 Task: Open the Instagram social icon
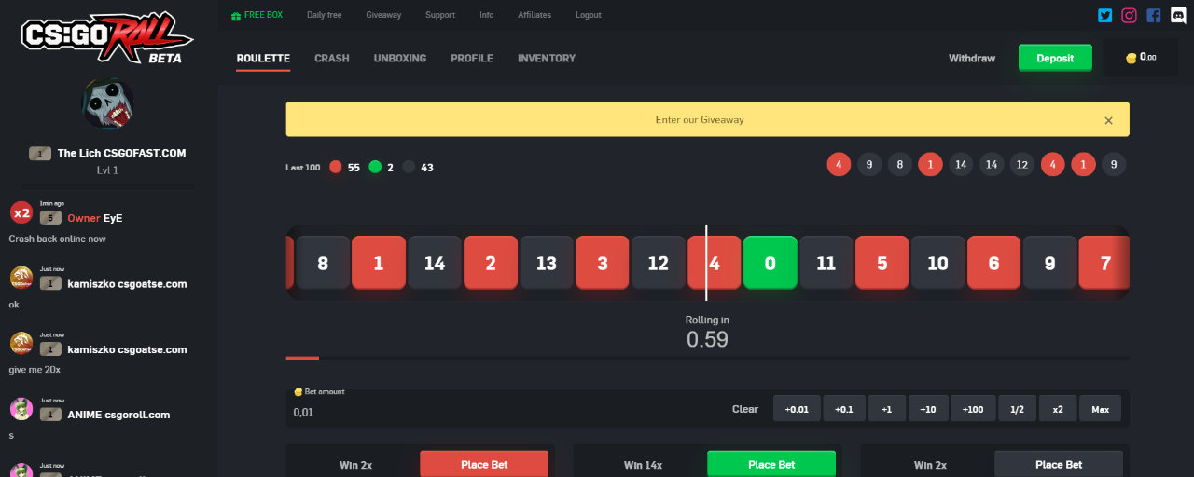coord(1130,15)
